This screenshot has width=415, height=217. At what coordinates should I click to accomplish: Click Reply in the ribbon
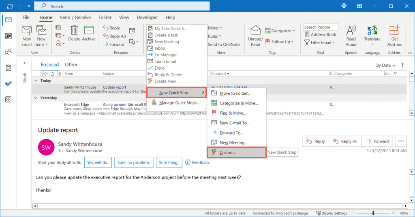coord(111,28)
